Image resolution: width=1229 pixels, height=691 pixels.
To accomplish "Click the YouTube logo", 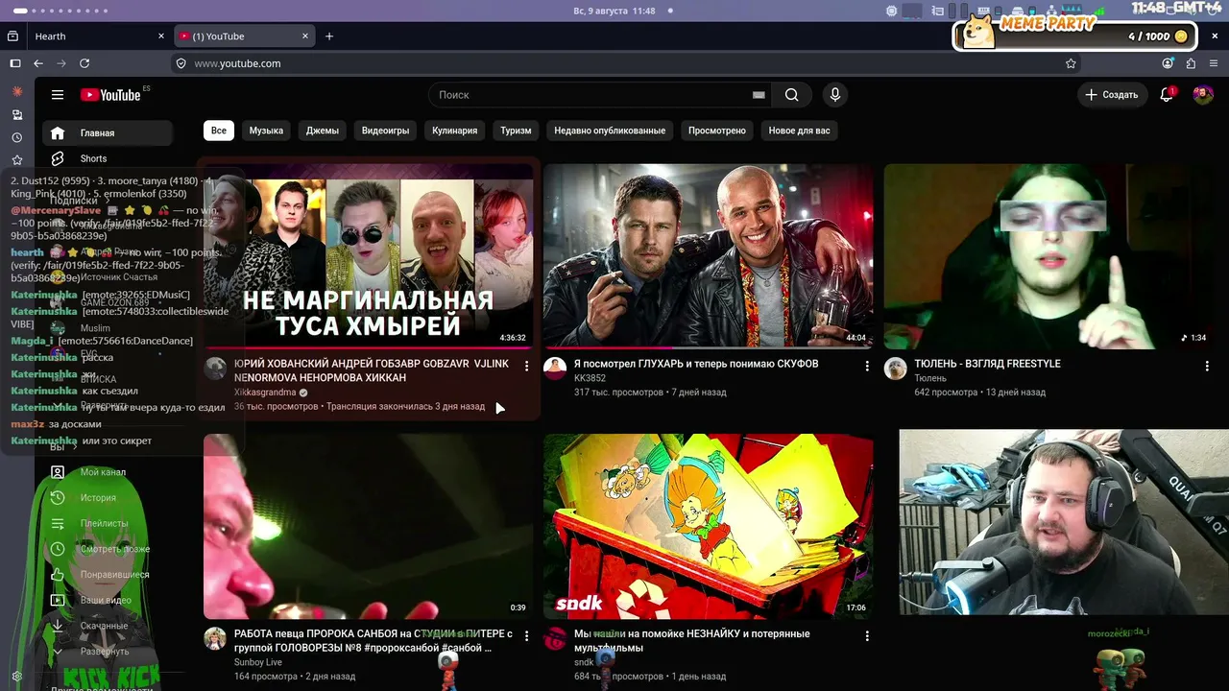I will tap(110, 95).
